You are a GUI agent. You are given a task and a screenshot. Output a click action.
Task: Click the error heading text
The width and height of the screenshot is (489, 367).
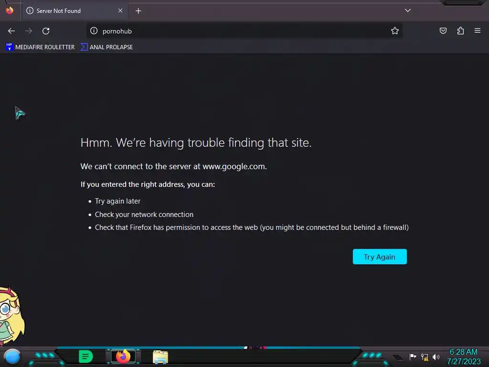196,142
